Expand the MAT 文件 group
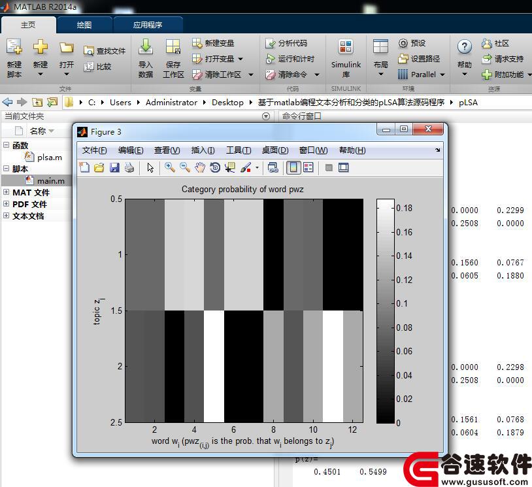The width and height of the screenshot is (532, 487). click(x=6, y=192)
